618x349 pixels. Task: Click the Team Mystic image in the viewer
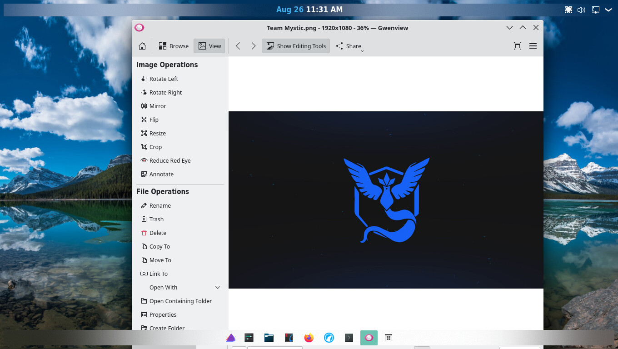(x=386, y=200)
